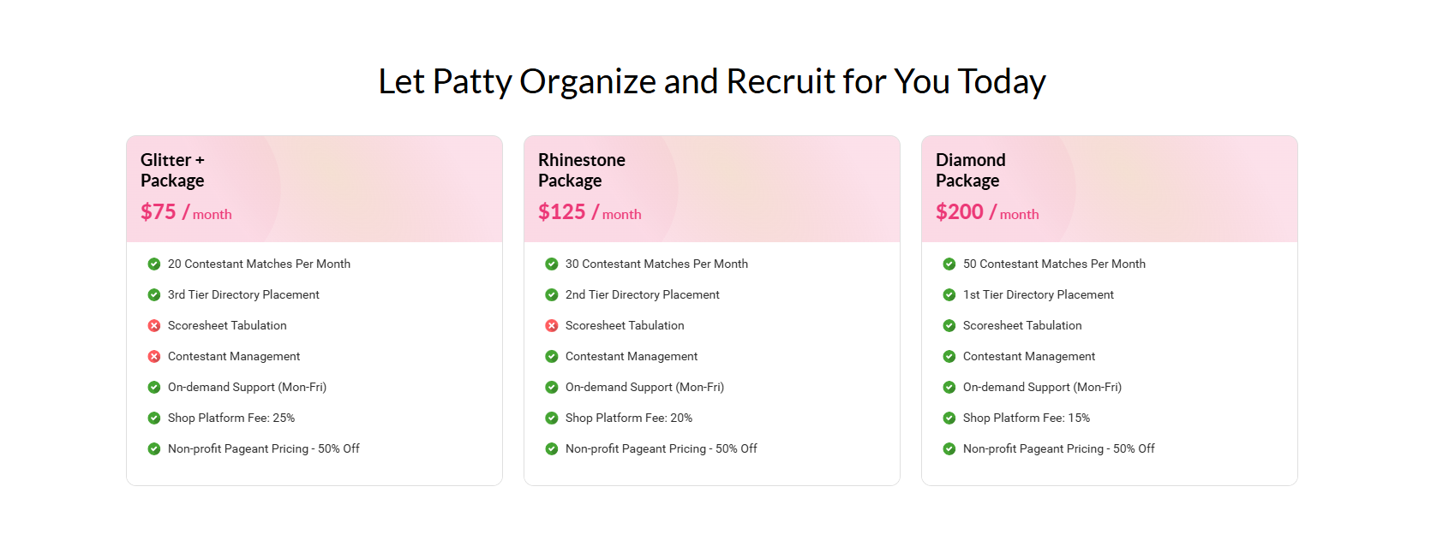Click green check beside Shop Platform Fee: 25%
This screenshot has width=1455, height=546.
(154, 418)
